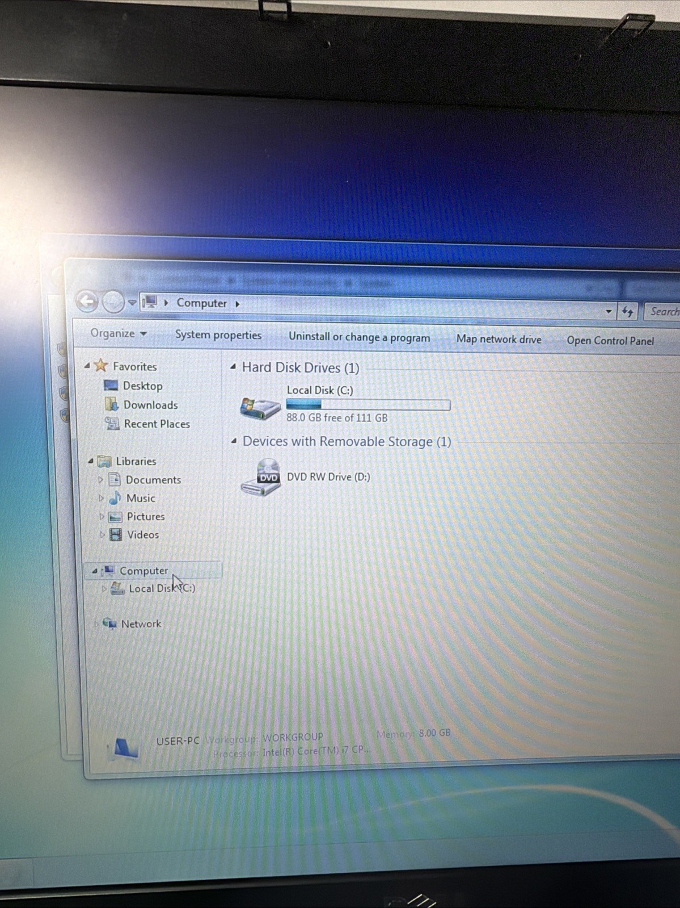Collapse the Computer tree node
The width and height of the screenshot is (680, 908).
click(x=95, y=571)
